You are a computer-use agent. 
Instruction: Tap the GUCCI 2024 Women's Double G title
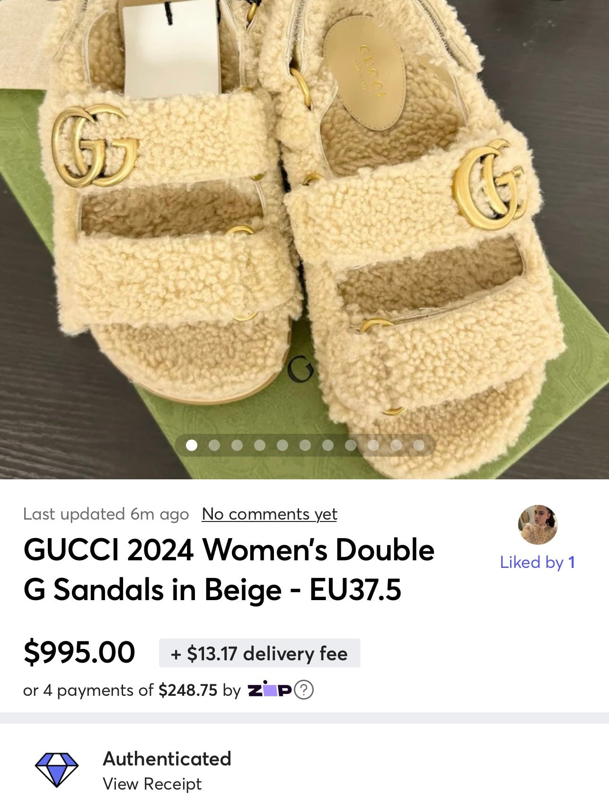229,570
